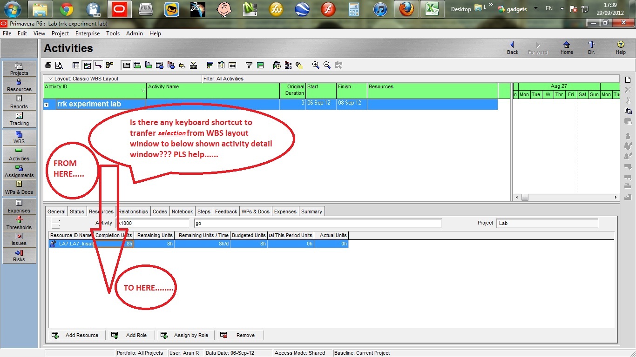
Task: Open the Reports sidebar view
Action: point(19,102)
